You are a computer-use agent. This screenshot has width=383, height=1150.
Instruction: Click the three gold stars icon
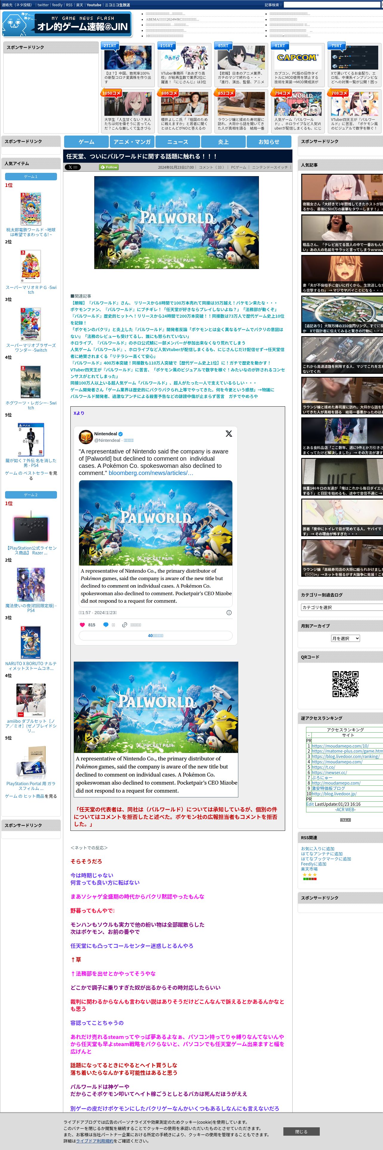tap(310, 874)
